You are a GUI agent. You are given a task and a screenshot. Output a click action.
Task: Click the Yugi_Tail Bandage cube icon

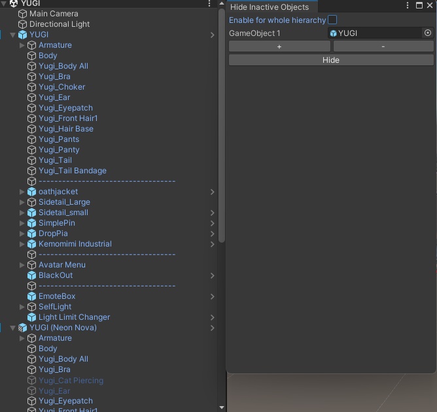[31, 171]
